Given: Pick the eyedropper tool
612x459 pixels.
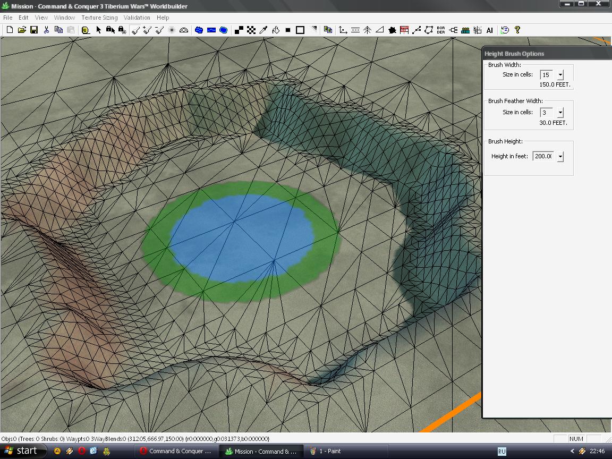Looking at the screenshot, I should pyautogui.click(x=263, y=30).
